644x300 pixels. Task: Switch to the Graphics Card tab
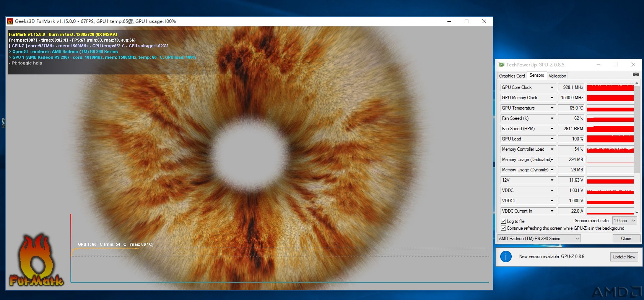point(512,76)
